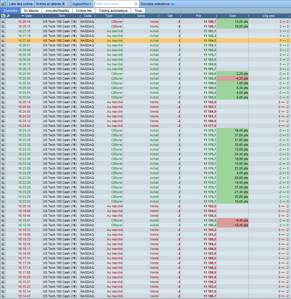Viewport: 291px width, 299px height.
Task: Open details icon for the 16:27:35 order row
Action: click(3, 31)
